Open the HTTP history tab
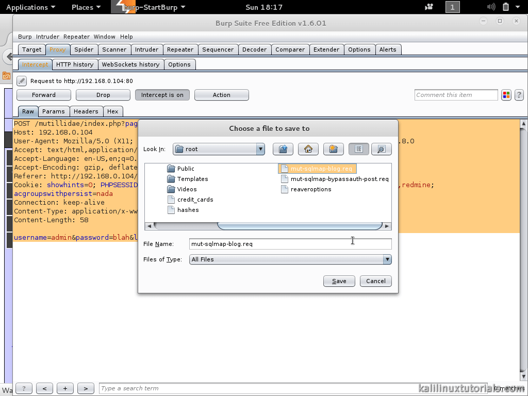 pyautogui.click(x=75, y=64)
